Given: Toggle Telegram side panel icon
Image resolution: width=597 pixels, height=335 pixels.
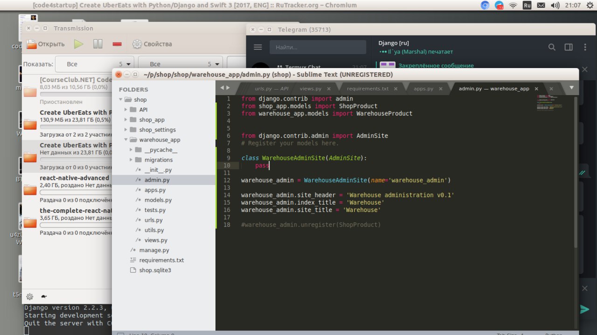Looking at the screenshot, I should point(569,47).
